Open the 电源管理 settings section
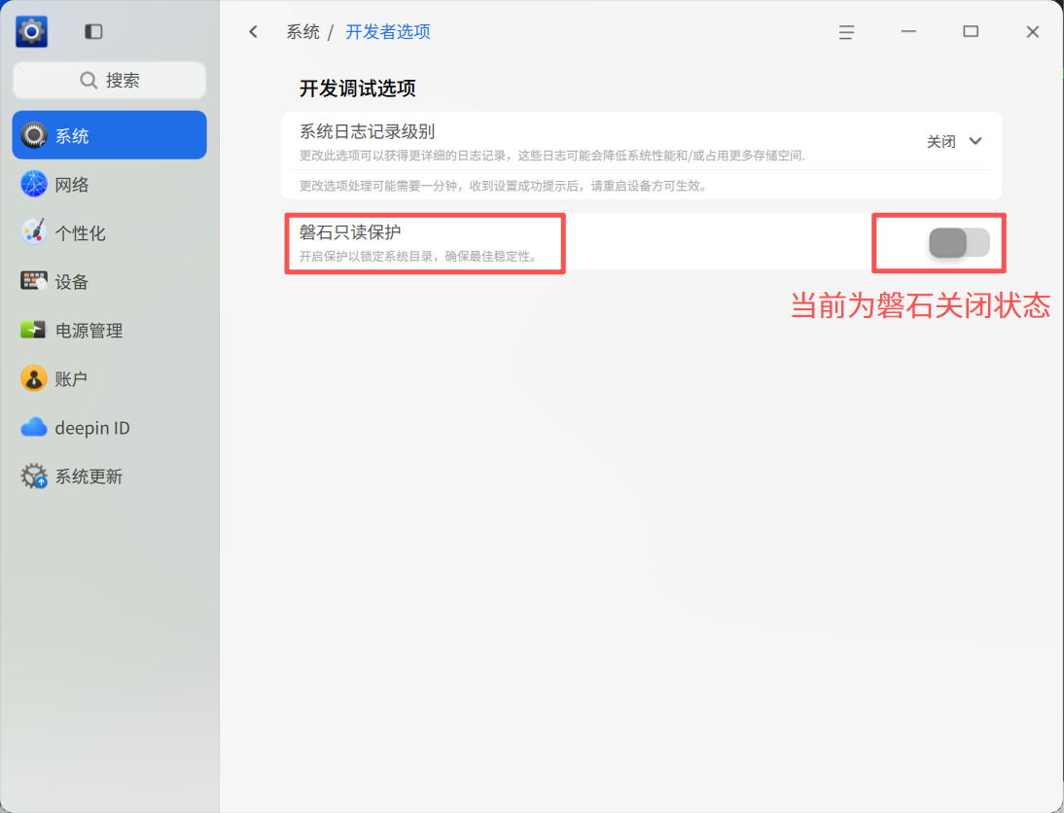The image size is (1064, 813). tap(109, 330)
